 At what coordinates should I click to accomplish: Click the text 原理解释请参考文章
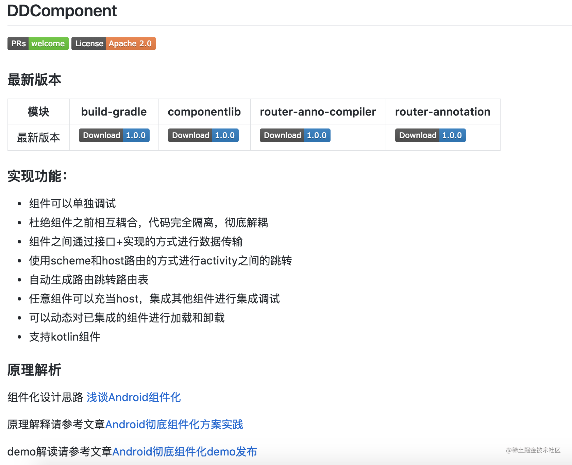(56, 425)
